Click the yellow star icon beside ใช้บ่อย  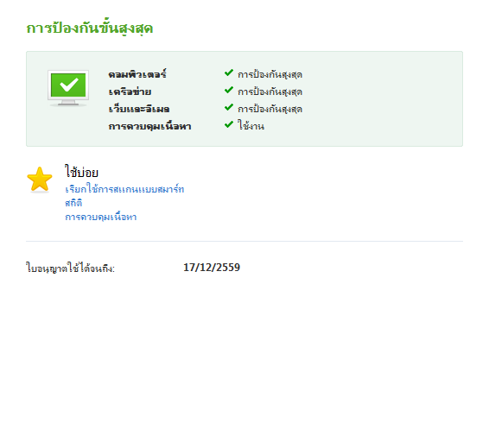pos(40,180)
